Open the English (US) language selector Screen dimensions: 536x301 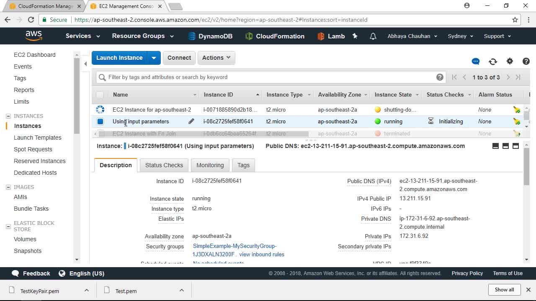pos(81,273)
